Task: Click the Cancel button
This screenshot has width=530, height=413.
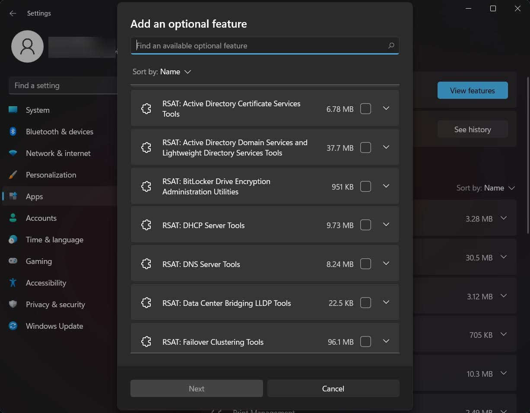Action: coord(333,388)
